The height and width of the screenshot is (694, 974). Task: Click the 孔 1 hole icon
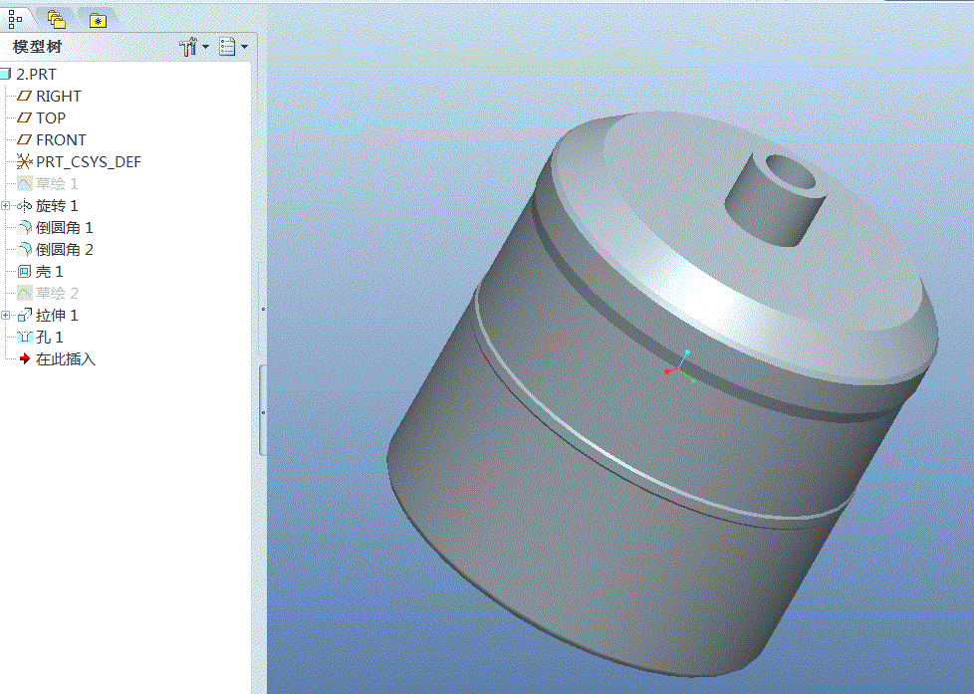coord(24,338)
